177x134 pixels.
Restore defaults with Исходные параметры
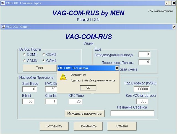[85, 114]
